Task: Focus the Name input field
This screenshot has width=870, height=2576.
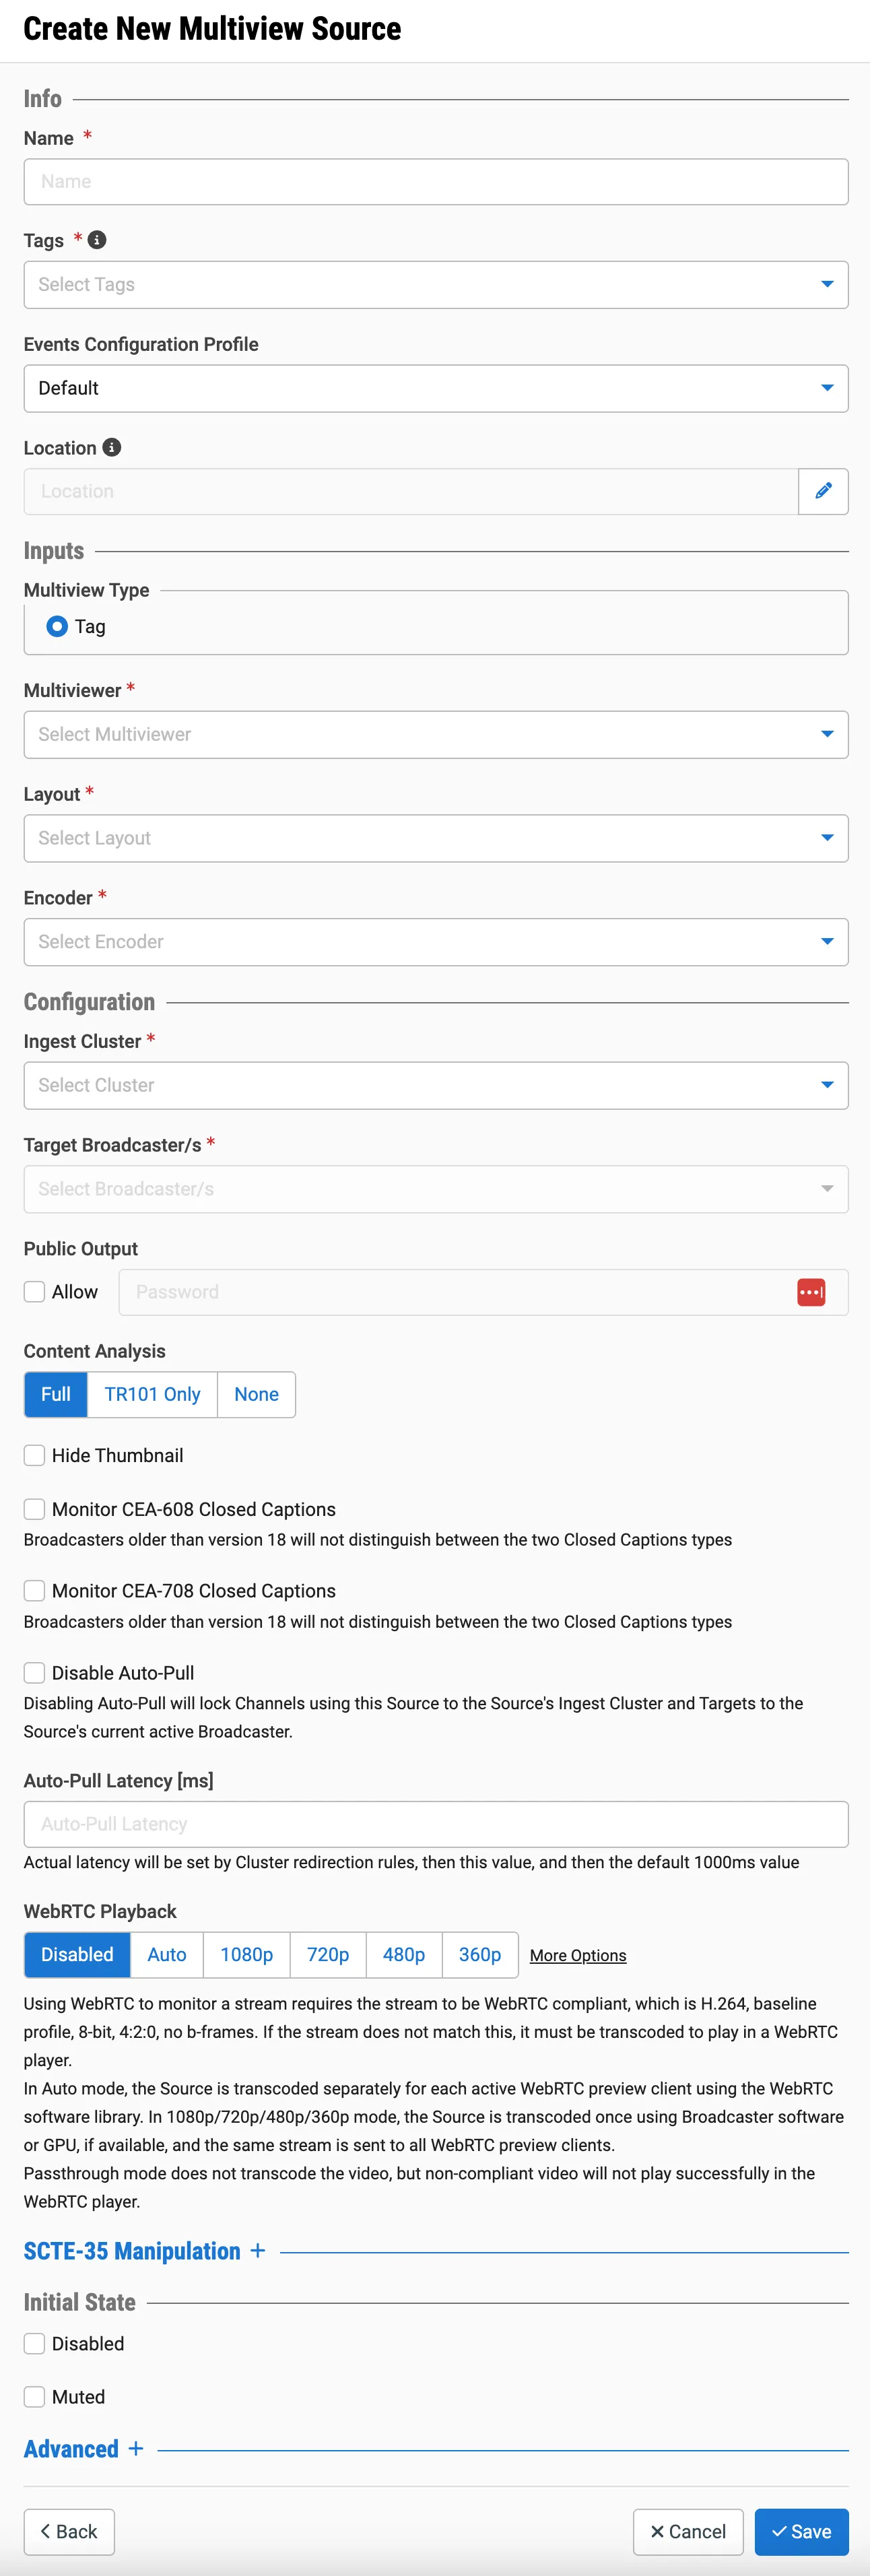Action: (436, 181)
